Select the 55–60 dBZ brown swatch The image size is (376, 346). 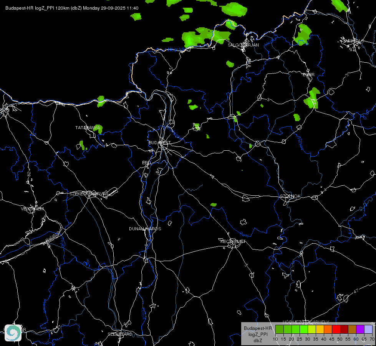[352, 329]
